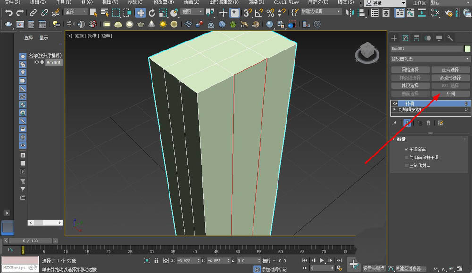This screenshot has width=472, height=273.
Task: Click the teapot render setup icon
Action: pos(8,24)
